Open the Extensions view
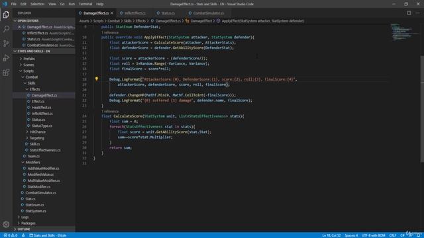424x238 pixels. (6, 72)
